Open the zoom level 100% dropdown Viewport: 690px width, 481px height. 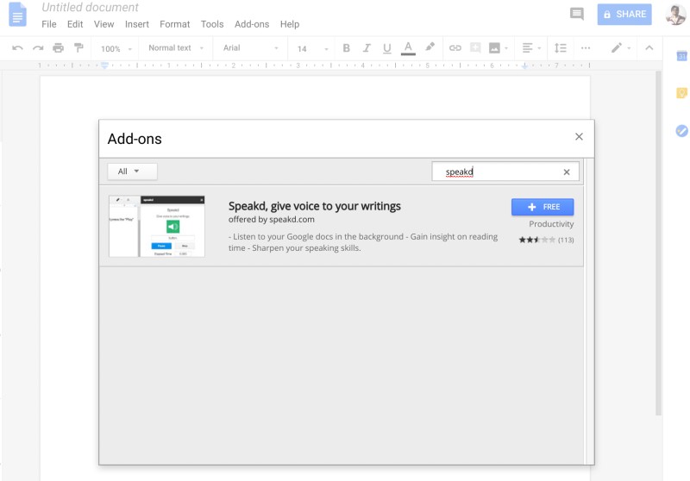[x=116, y=48]
